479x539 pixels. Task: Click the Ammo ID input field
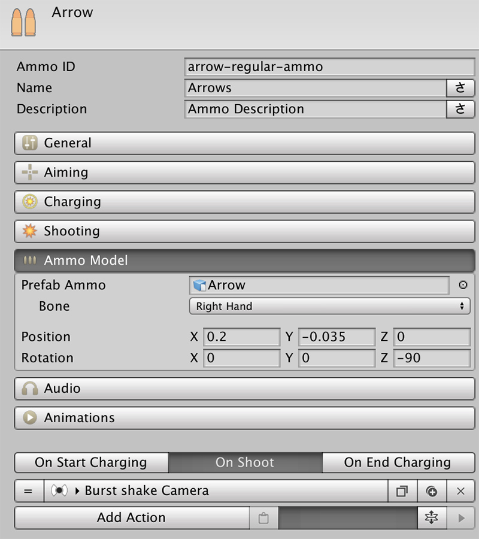click(x=329, y=66)
